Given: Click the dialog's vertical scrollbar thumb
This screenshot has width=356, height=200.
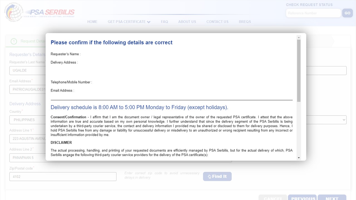Looking at the screenshot, I should pos(299,71).
